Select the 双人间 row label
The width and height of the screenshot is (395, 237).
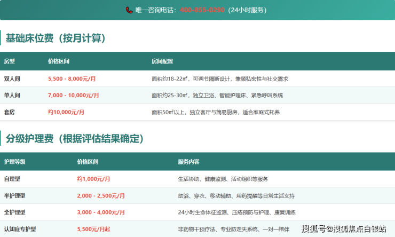tap(12, 78)
